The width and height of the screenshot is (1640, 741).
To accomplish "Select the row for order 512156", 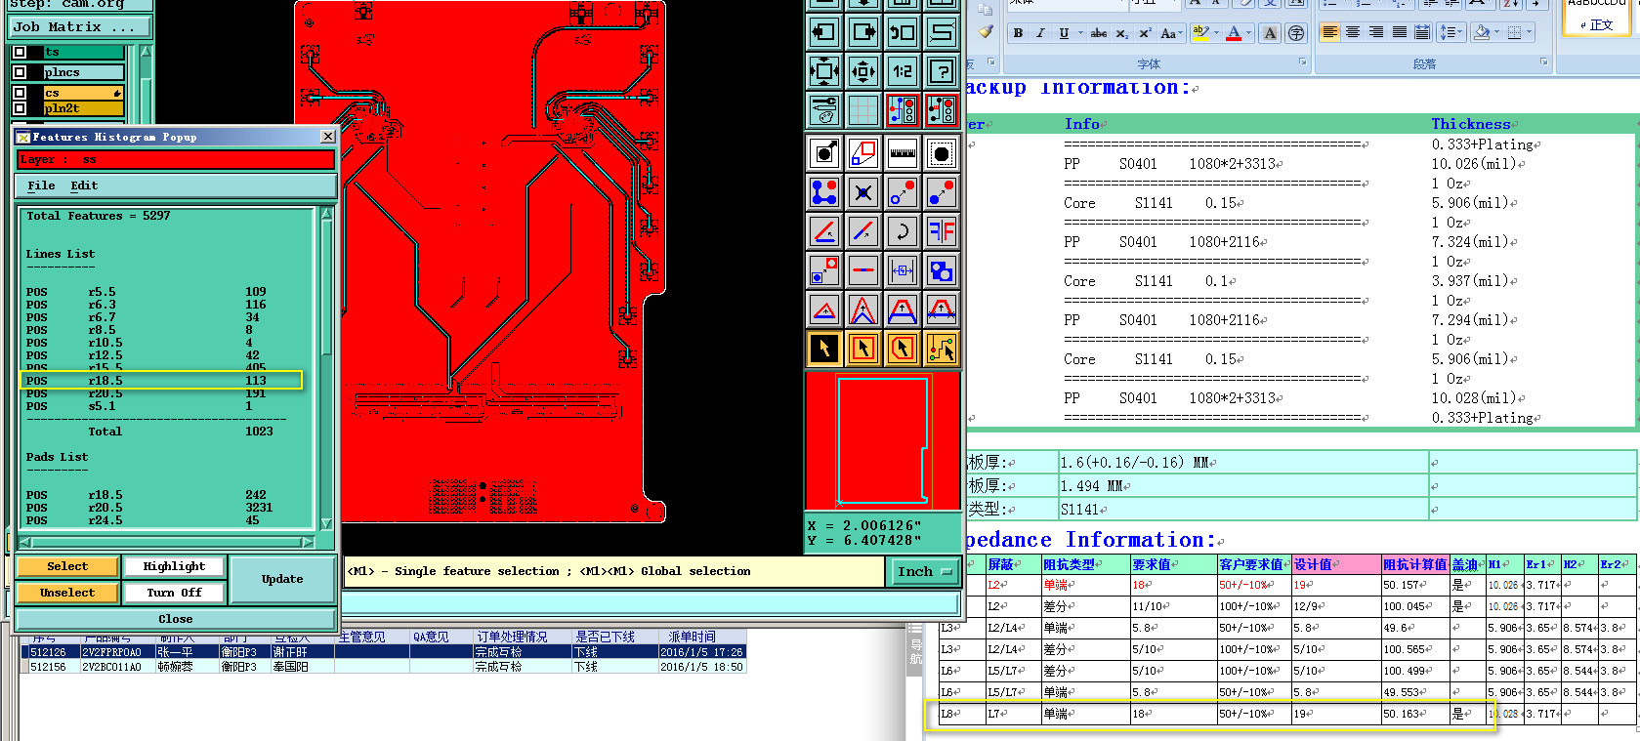I will [383, 667].
